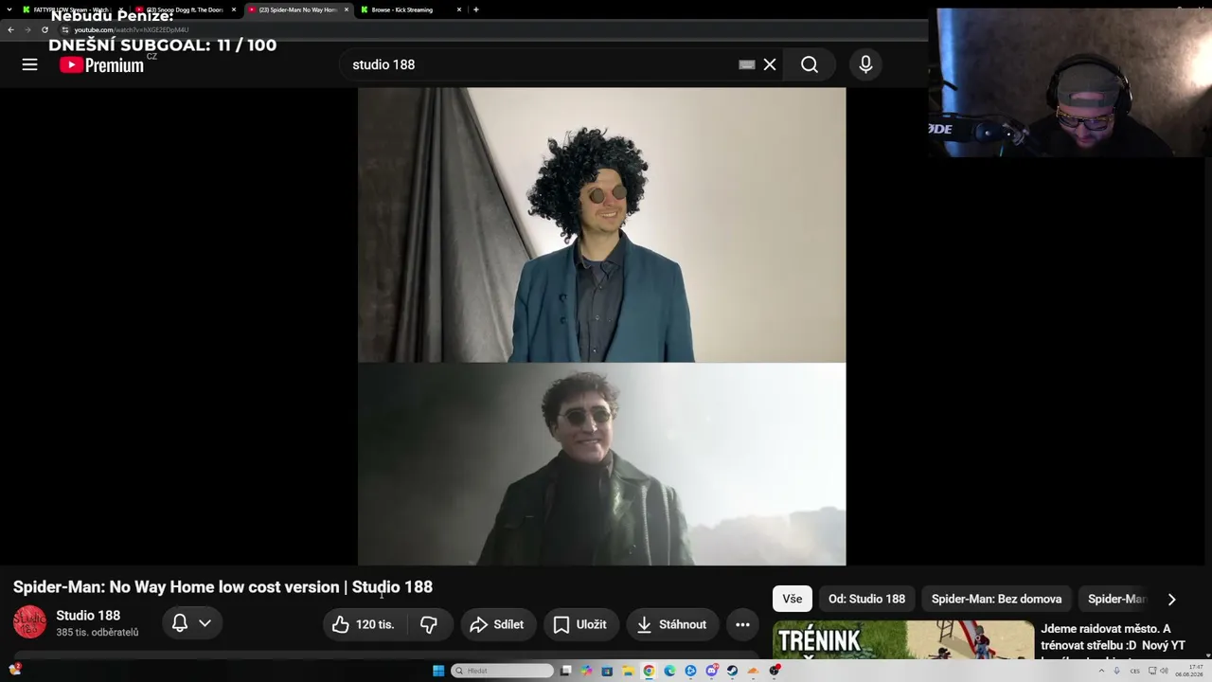Screen dimensions: 1212x682
Task: Open the three-dot more actions menu
Action: pyautogui.click(x=742, y=624)
